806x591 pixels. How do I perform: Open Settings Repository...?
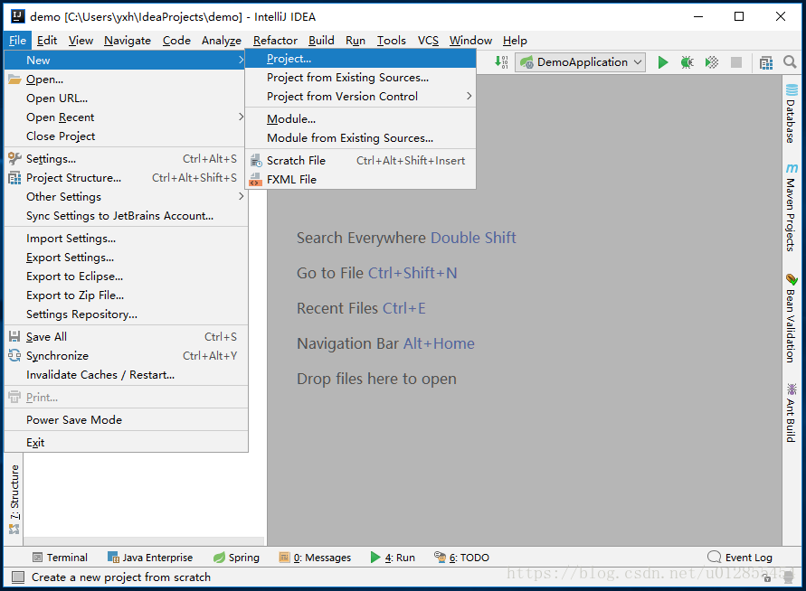click(x=126, y=314)
